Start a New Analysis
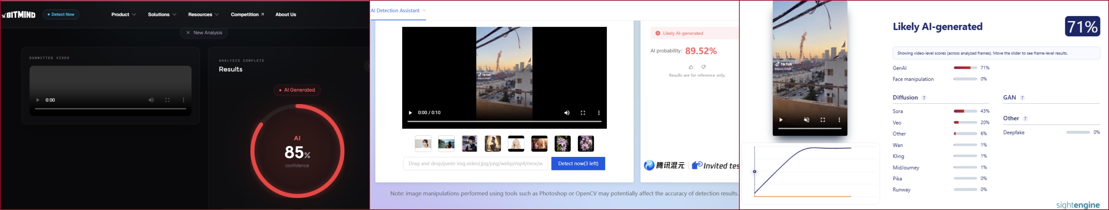The image size is (1109, 210). [204, 33]
